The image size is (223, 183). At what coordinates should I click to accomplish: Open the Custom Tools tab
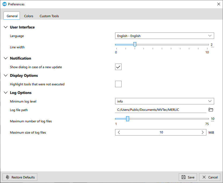49,16
